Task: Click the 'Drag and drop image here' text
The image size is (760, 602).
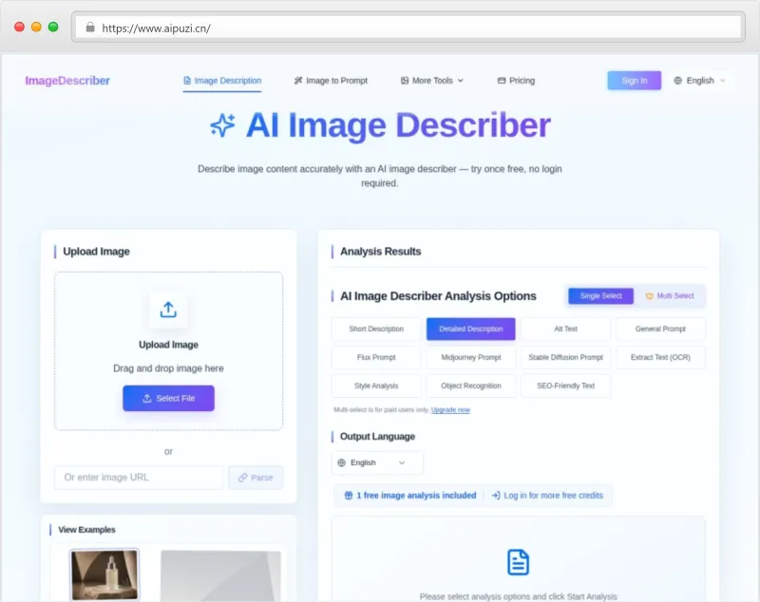Action: click(168, 368)
